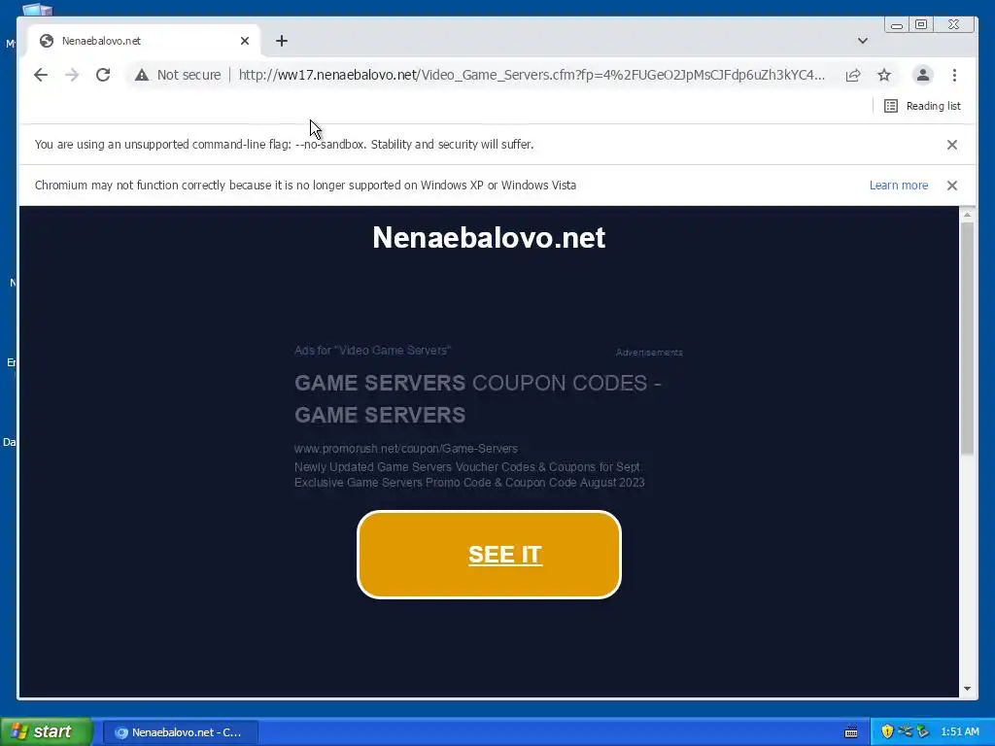The height and width of the screenshot is (746, 995).
Task: Open the Reading list
Action: click(923, 106)
